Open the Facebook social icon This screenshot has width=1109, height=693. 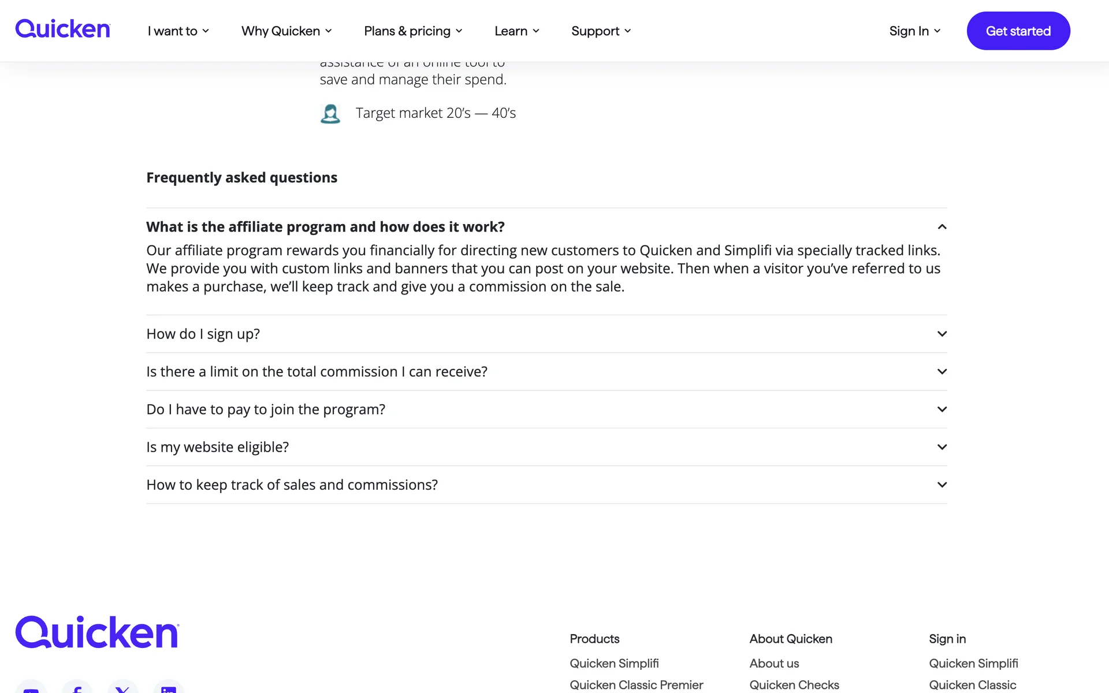pyautogui.click(x=77, y=689)
